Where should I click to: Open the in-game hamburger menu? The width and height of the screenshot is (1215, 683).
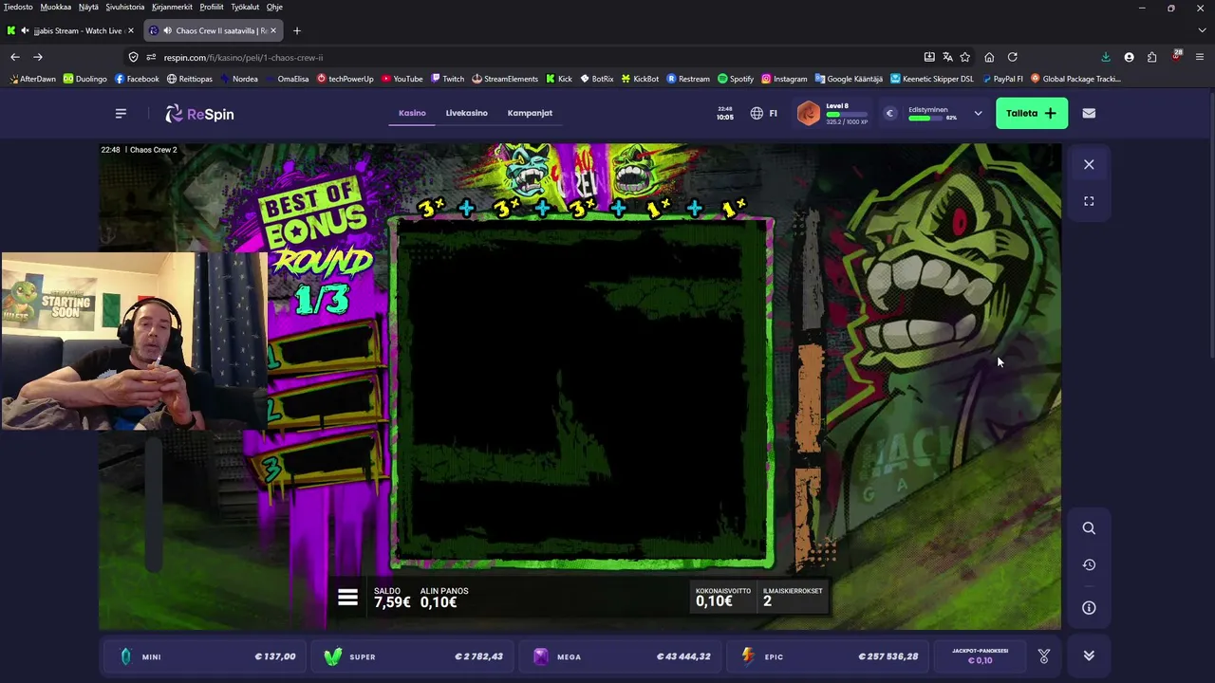pyautogui.click(x=347, y=598)
